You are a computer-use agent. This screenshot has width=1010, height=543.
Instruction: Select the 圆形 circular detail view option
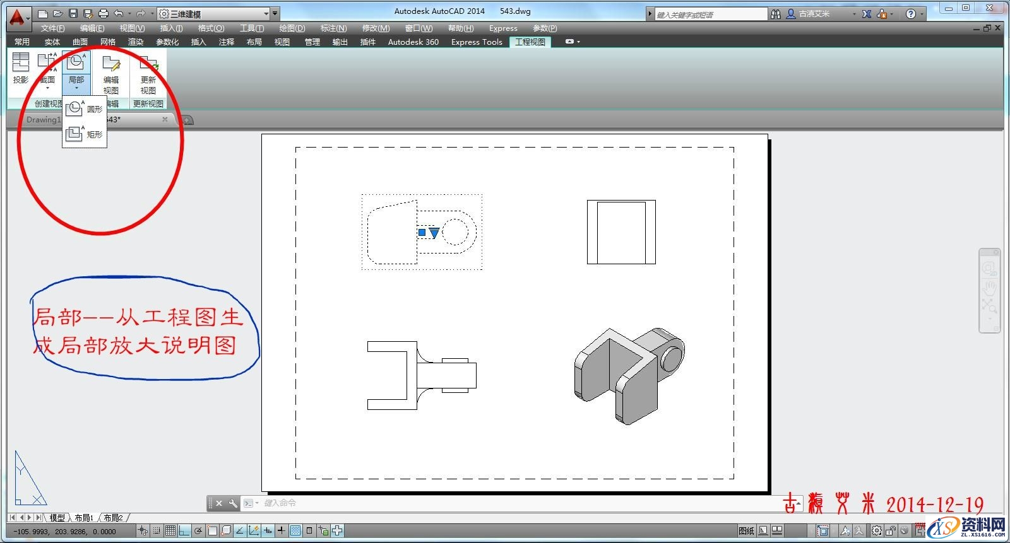pyautogui.click(x=84, y=109)
